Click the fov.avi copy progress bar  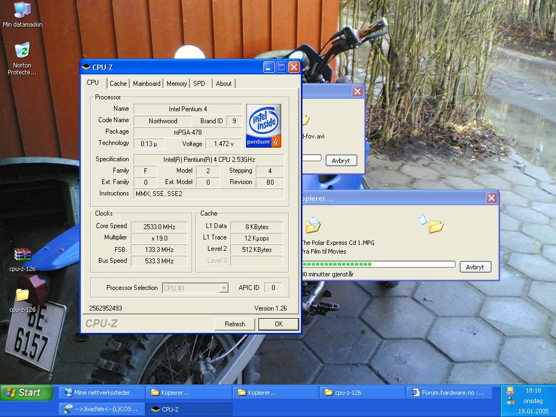(x=312, y=158)
